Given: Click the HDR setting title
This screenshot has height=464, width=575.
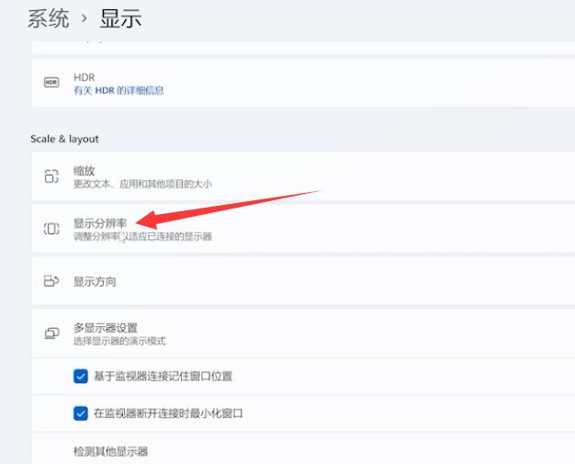Looking at the screenshot, I should pyautogui.click(x=85, y=77).
